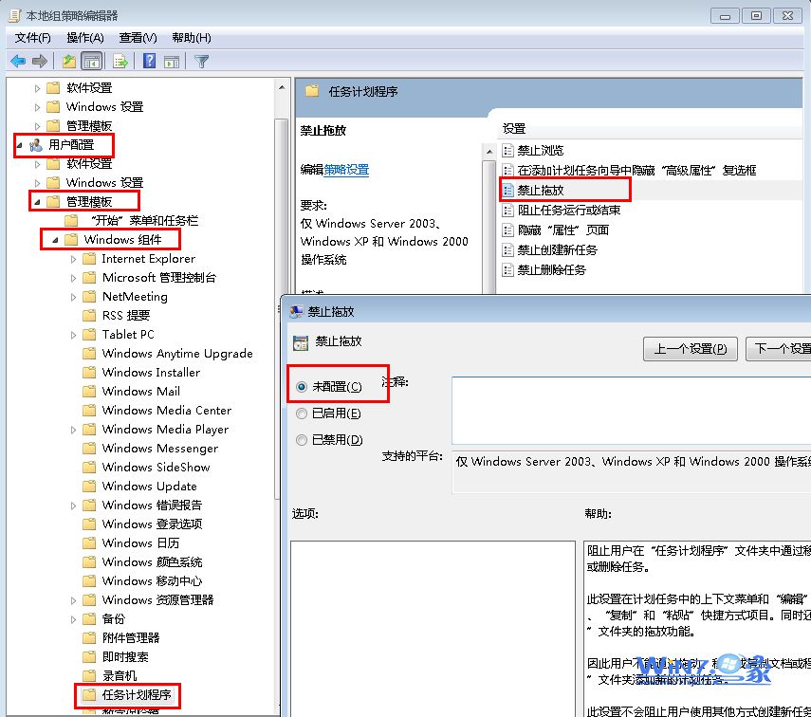Click the Forward arrow toolbar icon
811x717 pixels.
[39, 62]
